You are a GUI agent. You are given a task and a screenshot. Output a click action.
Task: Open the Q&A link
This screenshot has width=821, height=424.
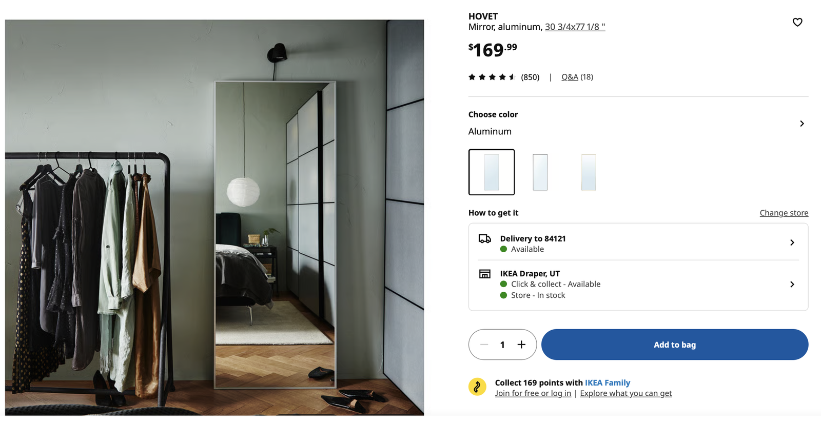click(570, 77)
